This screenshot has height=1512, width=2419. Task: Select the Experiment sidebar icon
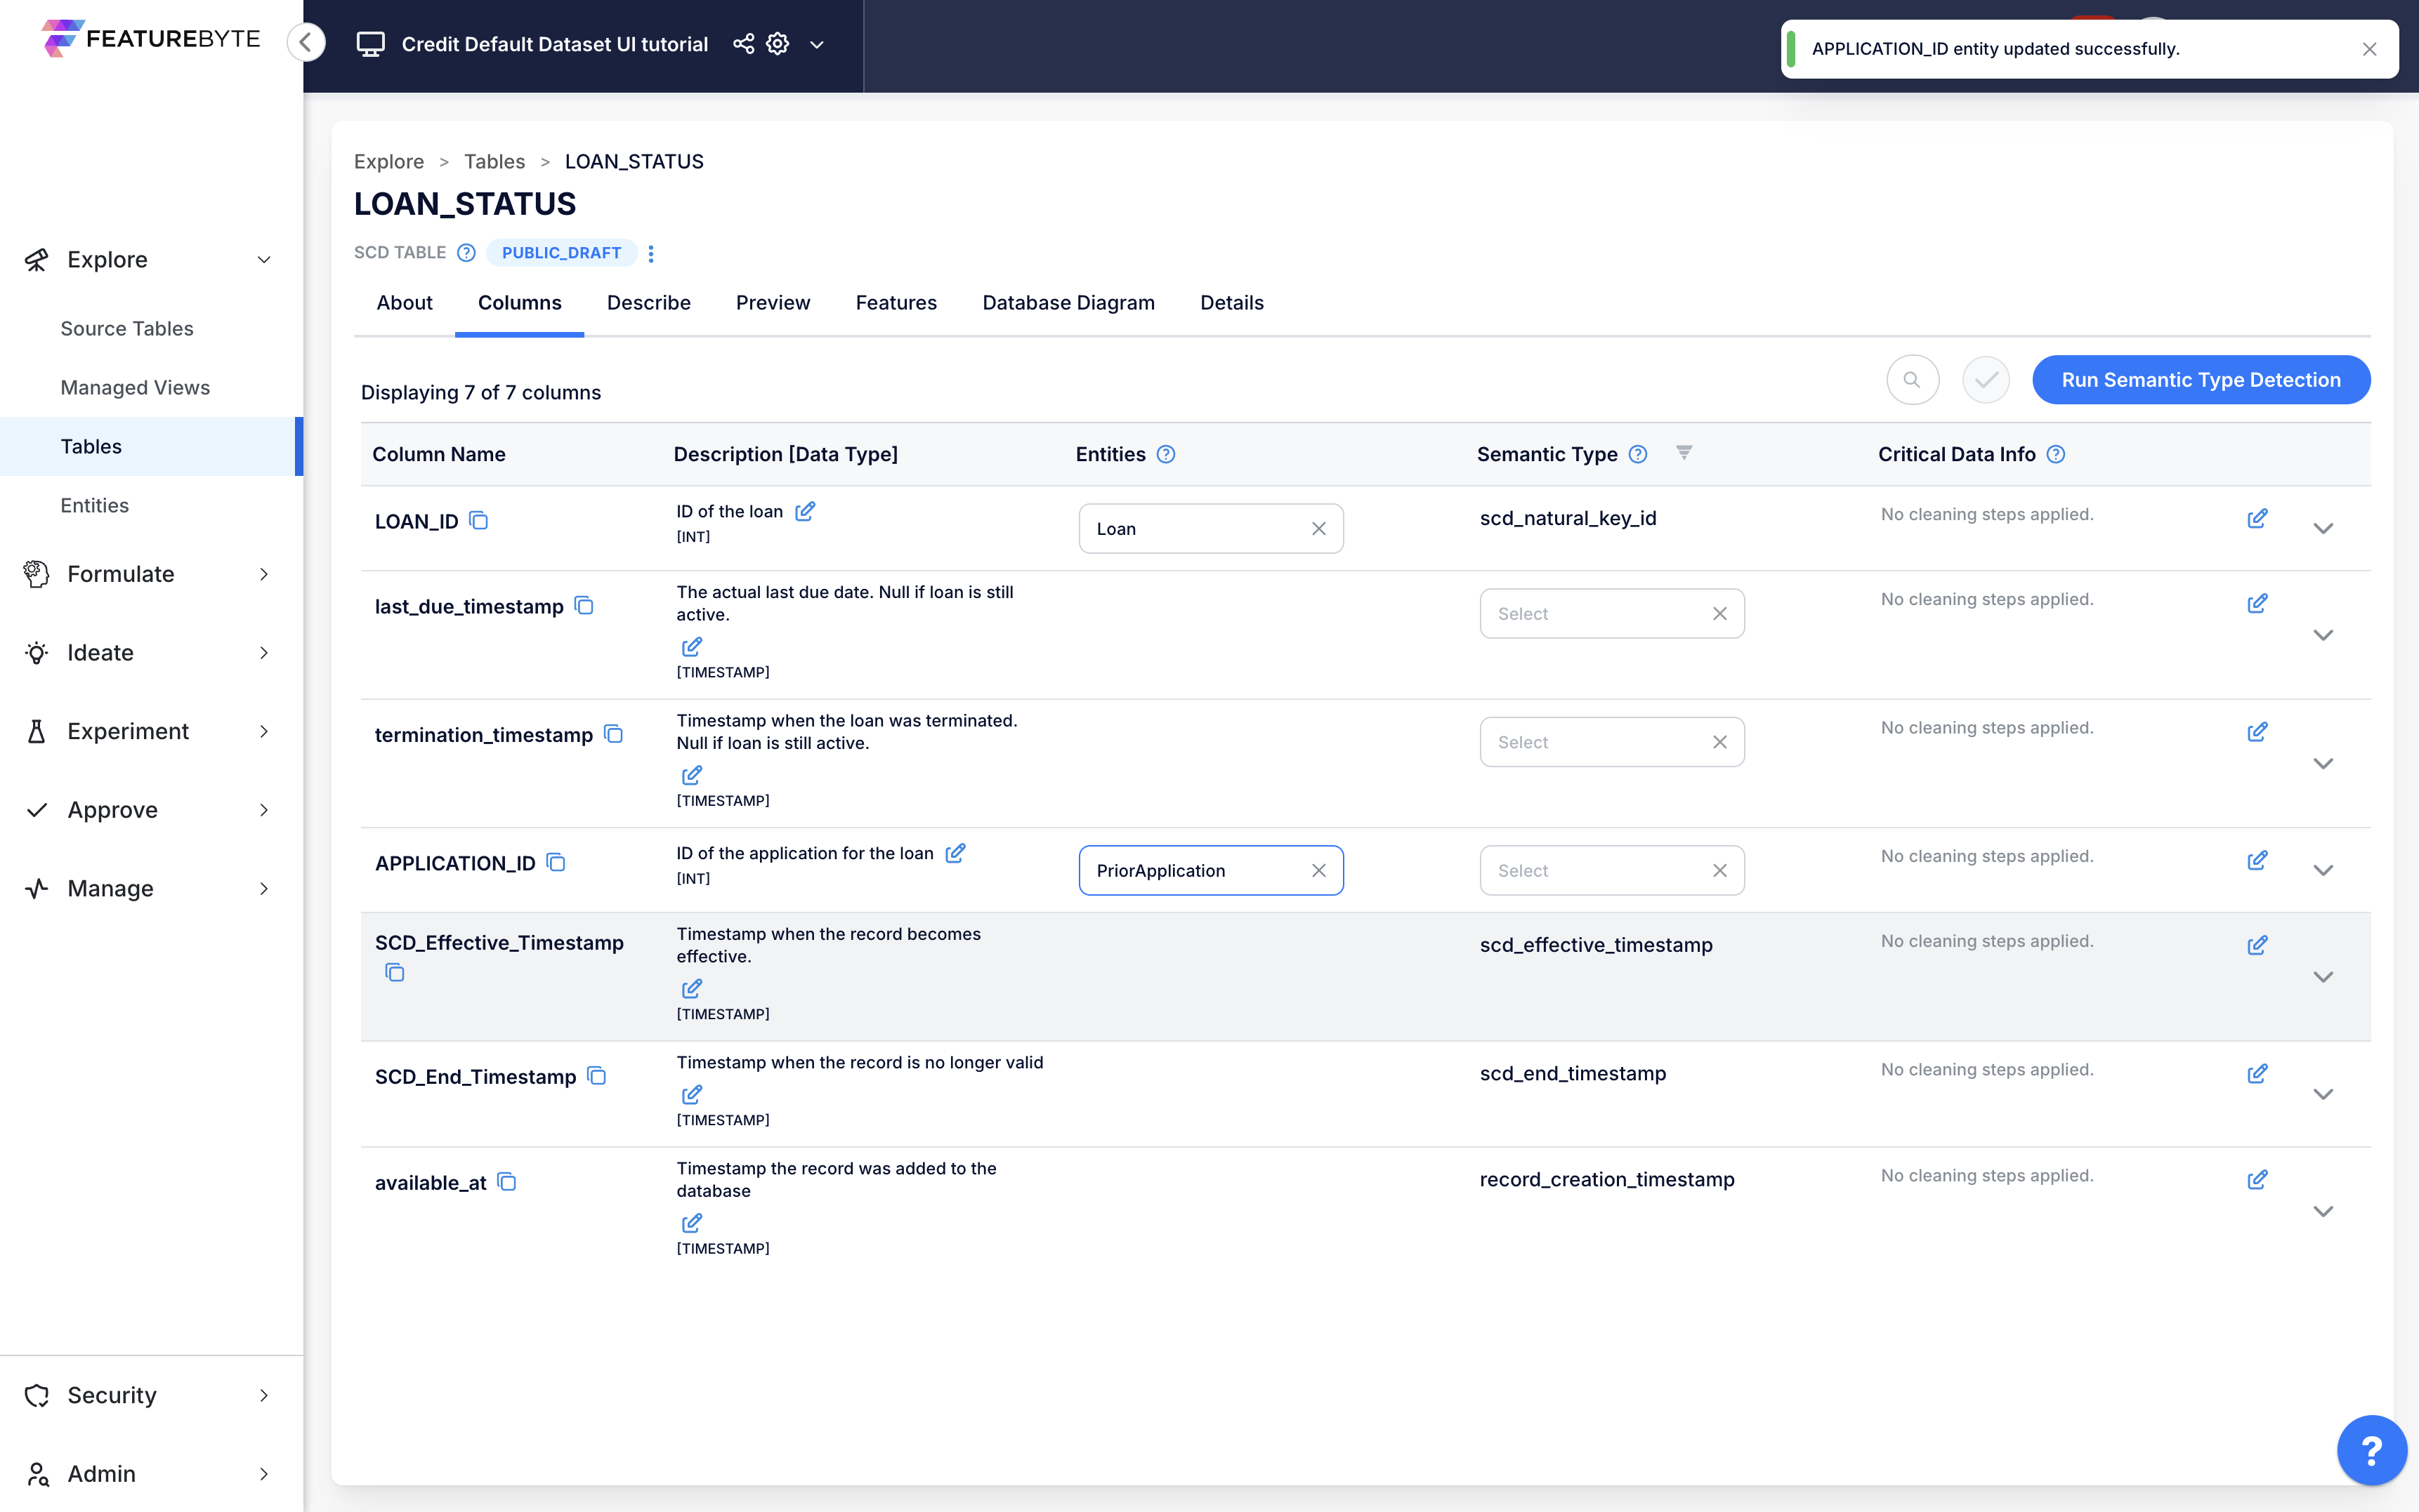[36, 731]
